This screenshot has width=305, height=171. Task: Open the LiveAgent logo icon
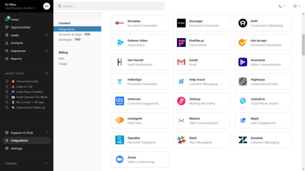[120, 121]
